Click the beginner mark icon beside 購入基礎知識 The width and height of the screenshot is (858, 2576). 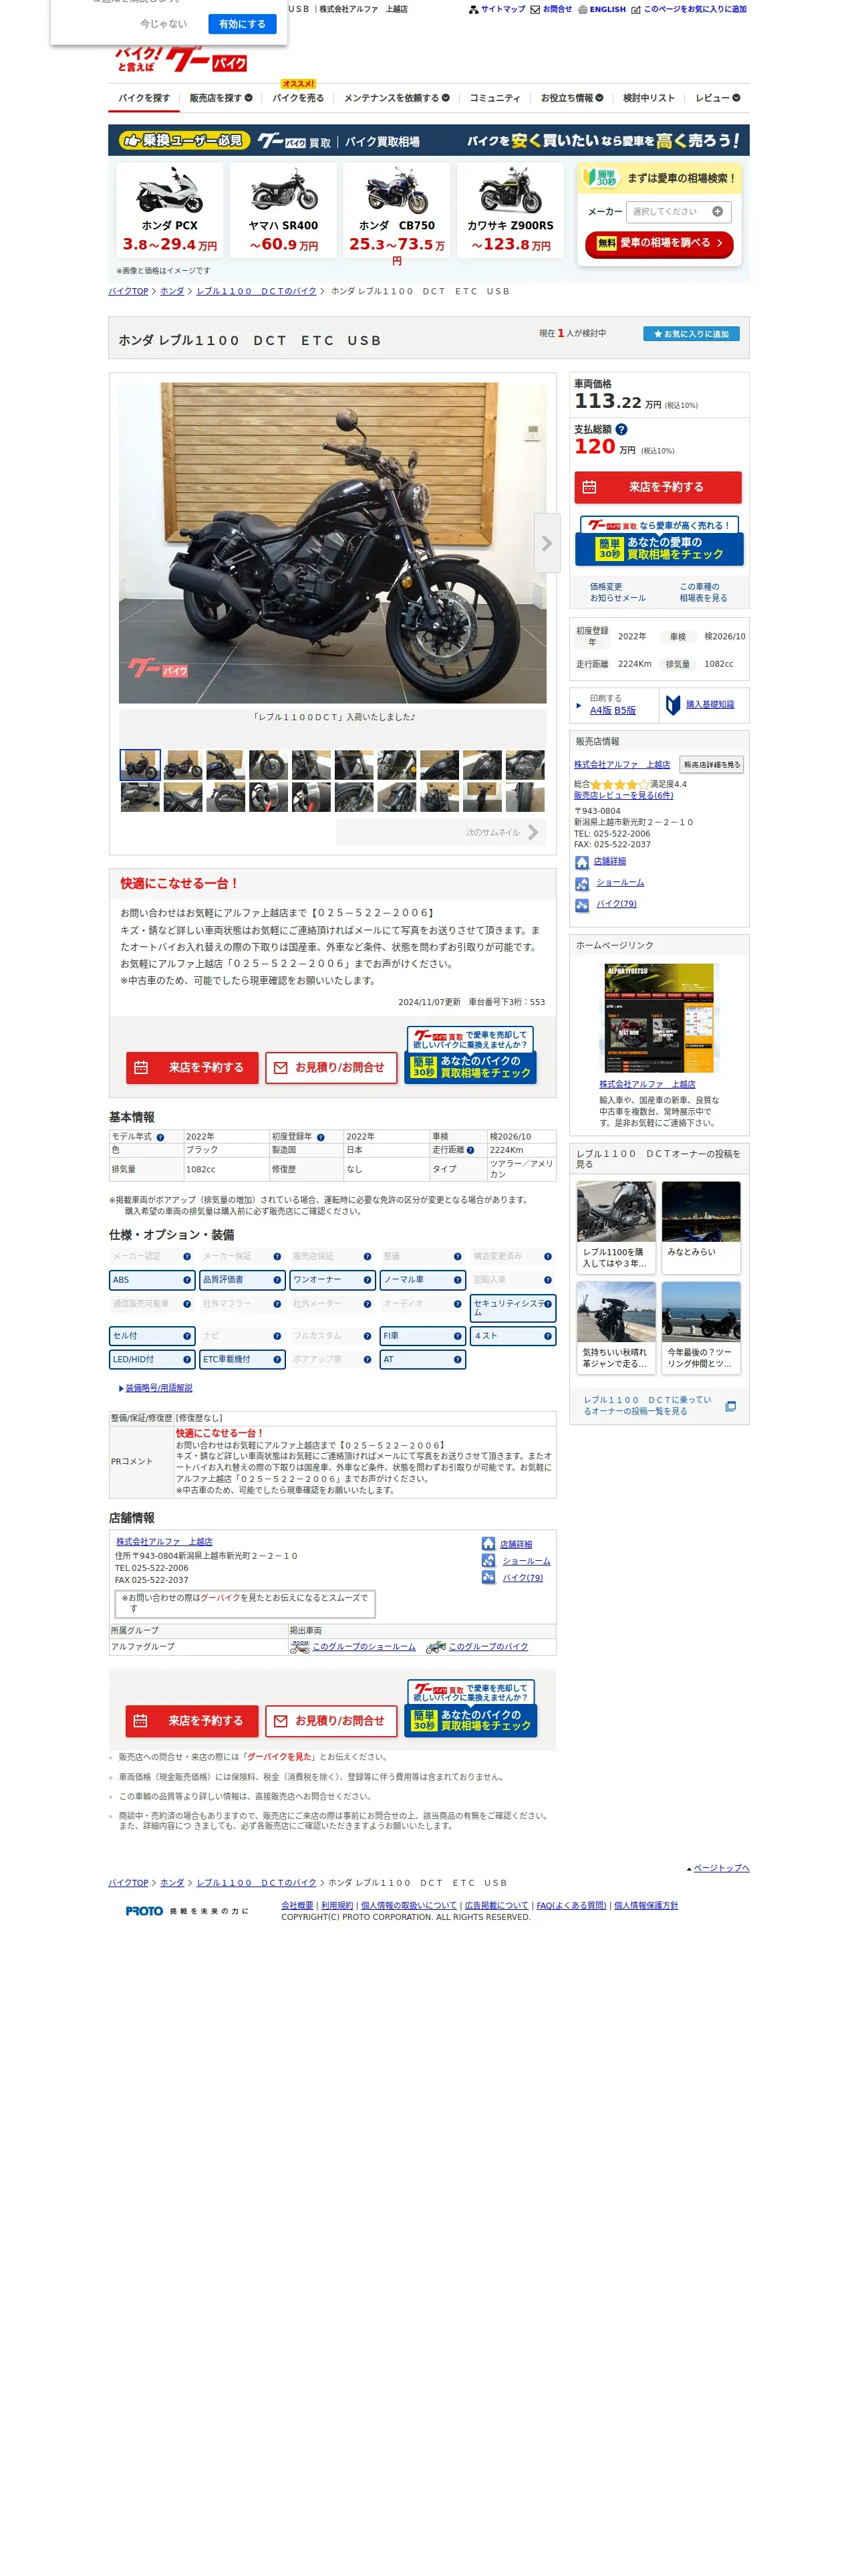point(673,705)
